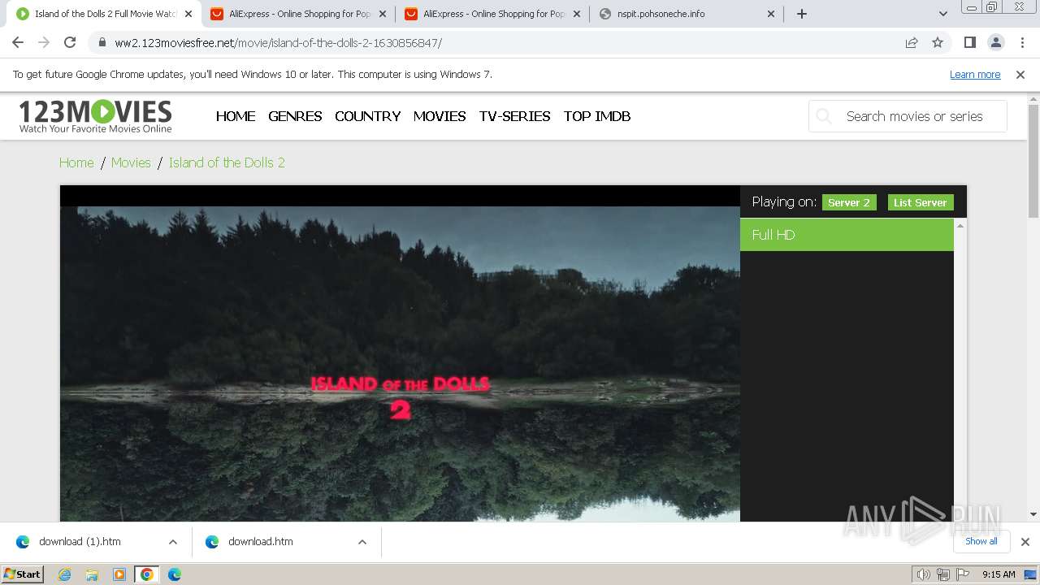The image size is (1040, 585).
Task: Click the search magnifier icon
Action: tap(824, 116)
